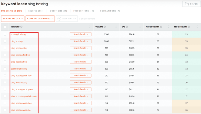This screenshot has width=201, height=114.
Task: Expand Search Results for 'hosting for blog'
Action: 81,34
